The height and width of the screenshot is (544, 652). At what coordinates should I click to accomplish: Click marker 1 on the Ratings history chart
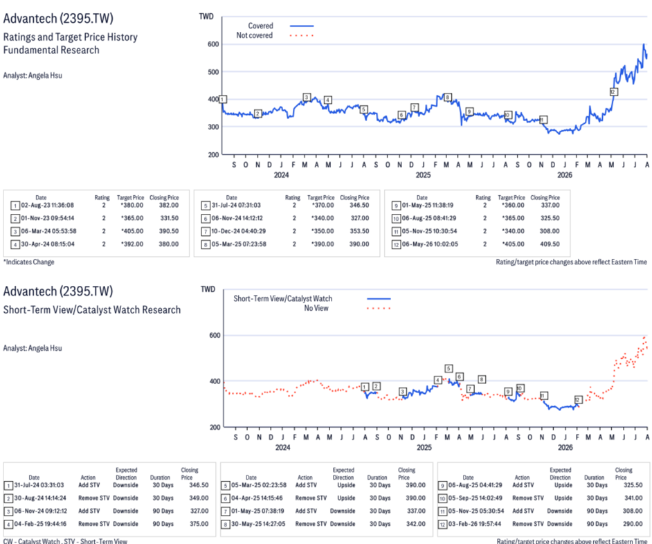tap(222, 100)
